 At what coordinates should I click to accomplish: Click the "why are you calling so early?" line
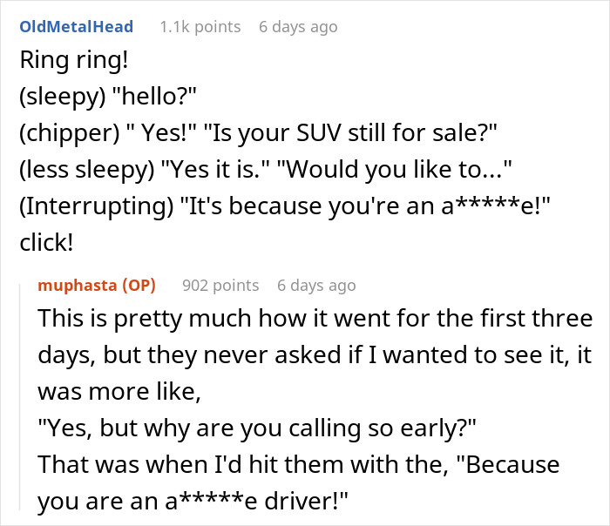[x=257, y=428]
